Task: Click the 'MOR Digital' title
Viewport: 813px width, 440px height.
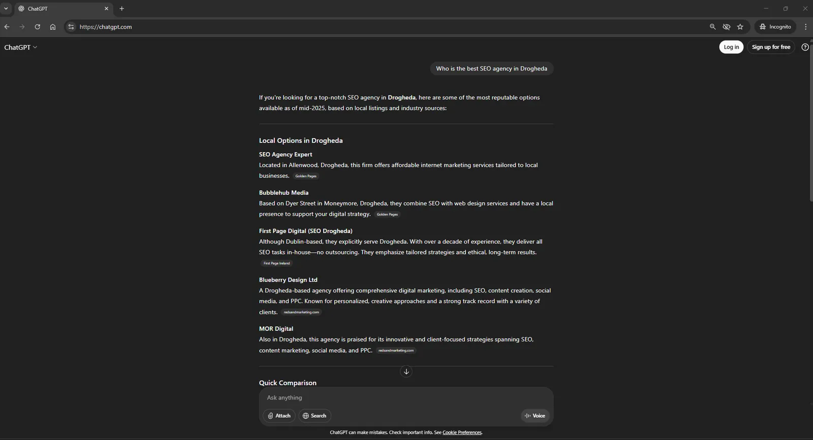Action: 276,329
